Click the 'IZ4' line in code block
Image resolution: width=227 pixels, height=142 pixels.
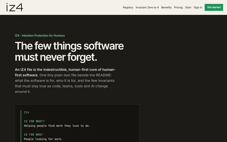27,112
